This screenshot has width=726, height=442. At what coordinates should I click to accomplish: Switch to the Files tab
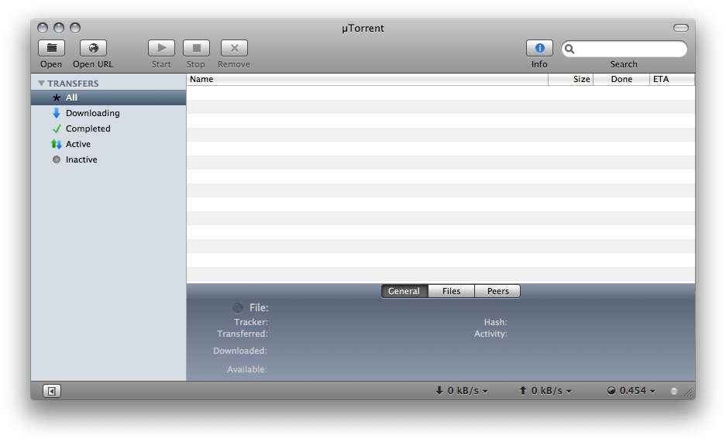coord(452,291)
